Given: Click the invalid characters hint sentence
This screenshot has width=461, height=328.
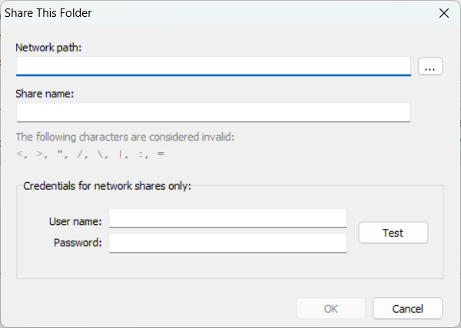Looking at the screenshot, I should (x=124, y=137).
